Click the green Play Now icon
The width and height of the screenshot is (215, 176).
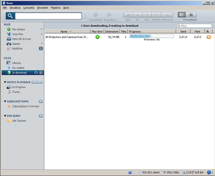pyautogui.click(x=97, y=37)
